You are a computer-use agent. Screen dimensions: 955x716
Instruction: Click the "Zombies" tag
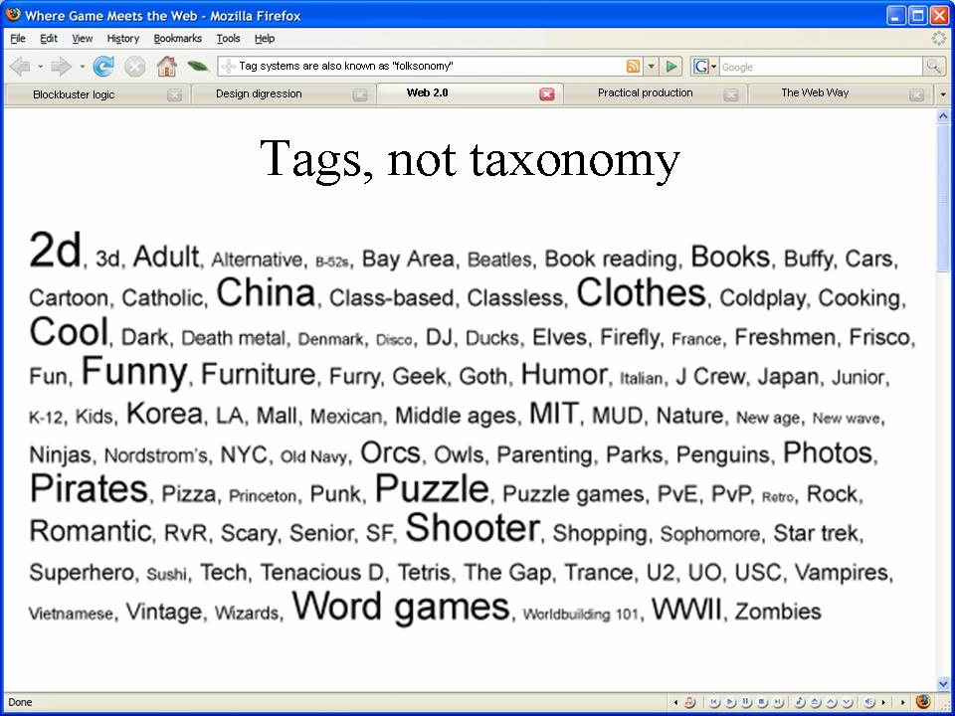coord(778,612)
